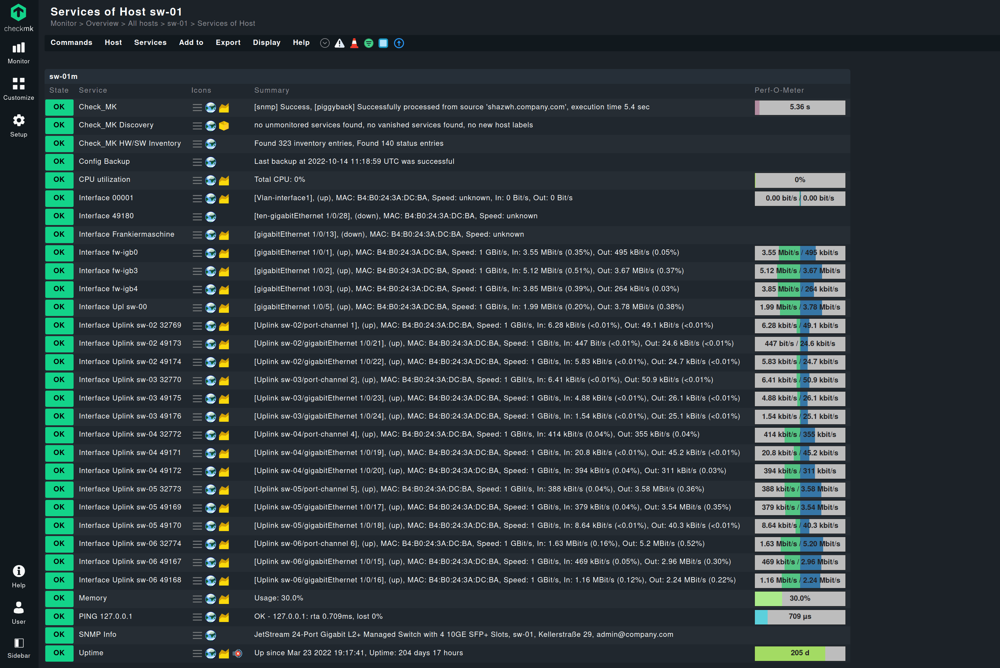1000x668 pixels.
Task: Toggle the filter icon in toolbar
Action: pyautogui.click(x=368, y=43)
